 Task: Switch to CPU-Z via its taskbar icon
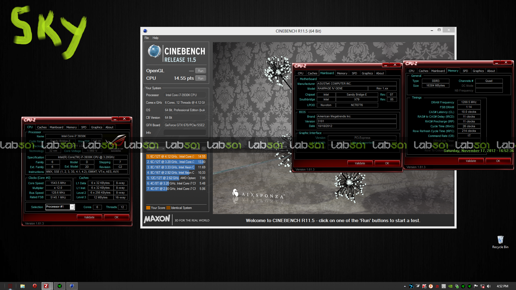pos(46,286)
